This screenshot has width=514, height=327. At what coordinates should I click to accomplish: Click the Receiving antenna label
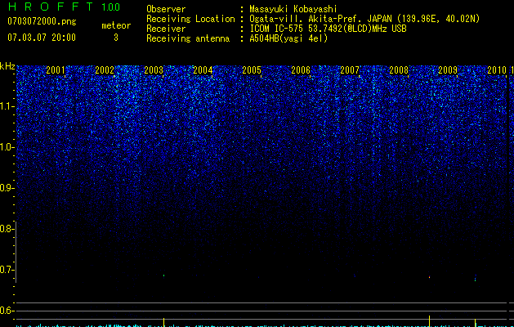click(x=188, y=38)
